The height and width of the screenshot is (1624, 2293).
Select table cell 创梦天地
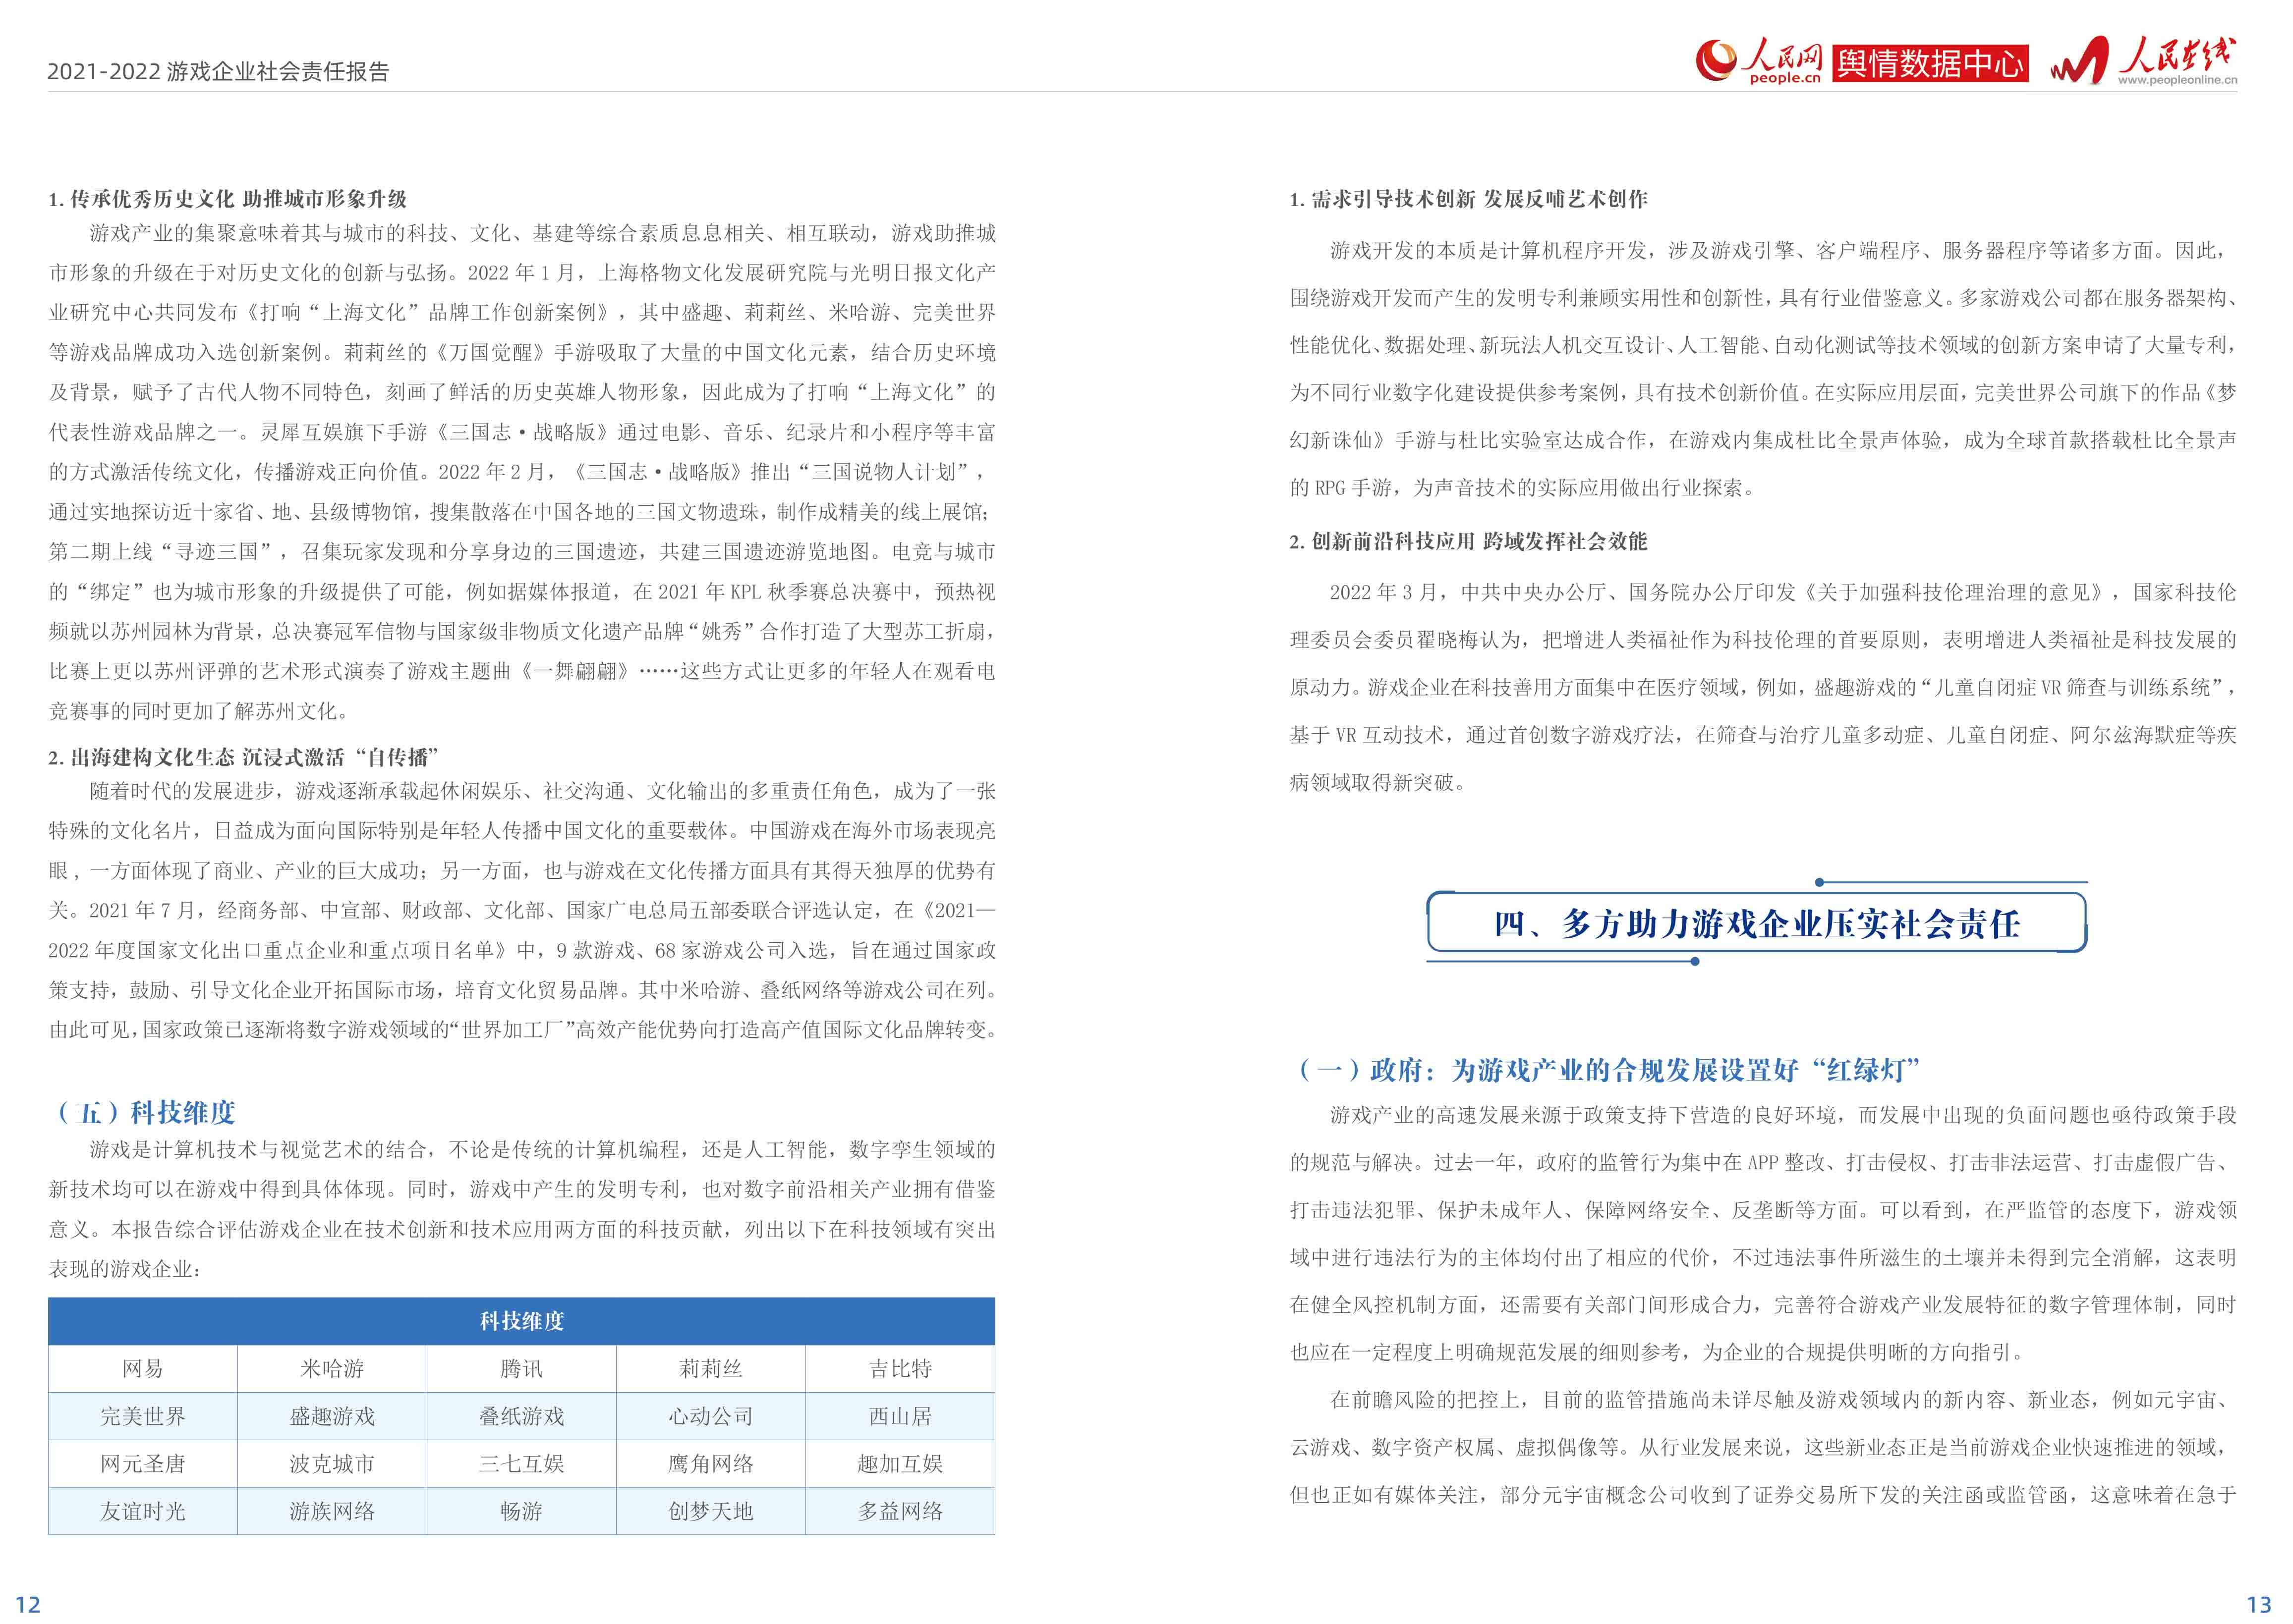coord(711,1511)
